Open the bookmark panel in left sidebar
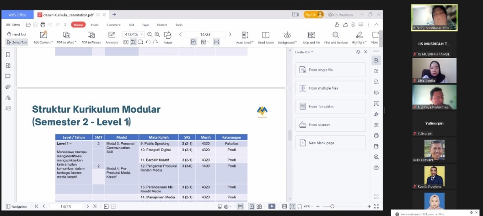483x216 pixels. [8, 54]
